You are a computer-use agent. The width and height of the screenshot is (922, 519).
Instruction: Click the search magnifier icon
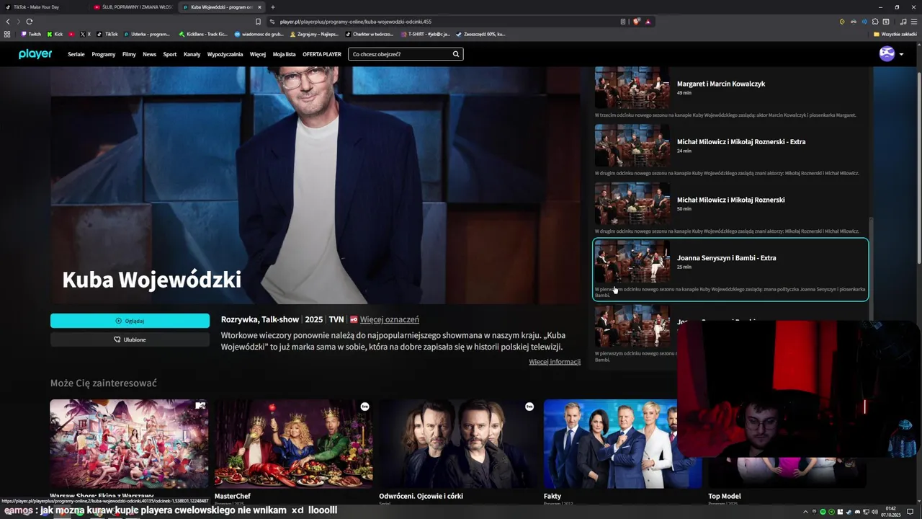click(455, 54)
